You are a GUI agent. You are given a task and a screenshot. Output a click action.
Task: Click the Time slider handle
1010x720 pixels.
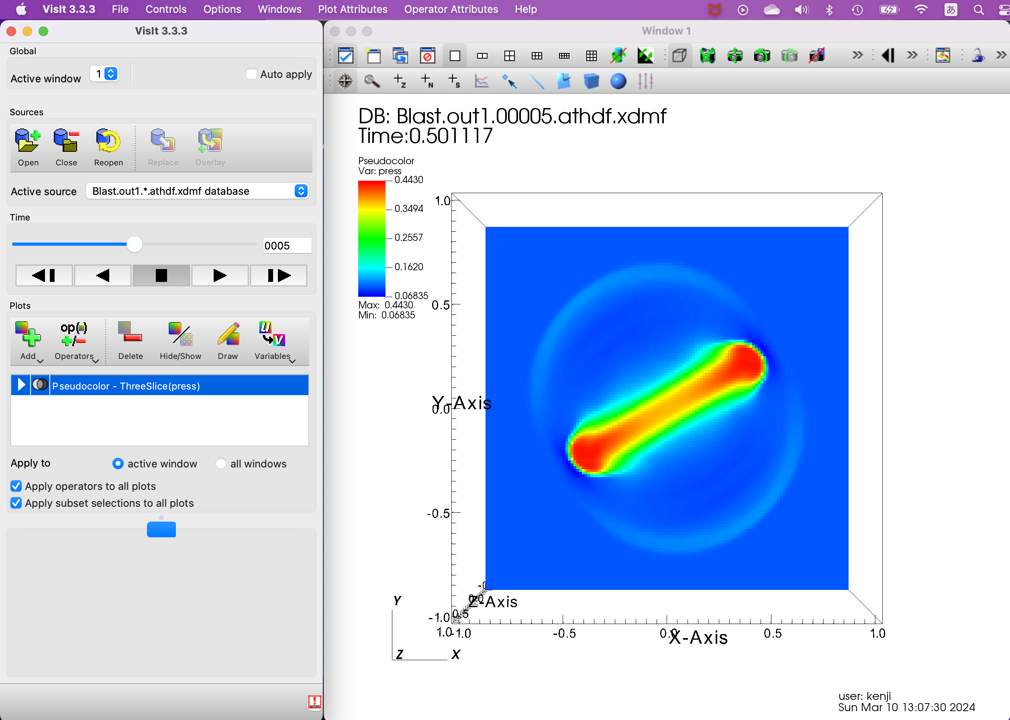135,244
